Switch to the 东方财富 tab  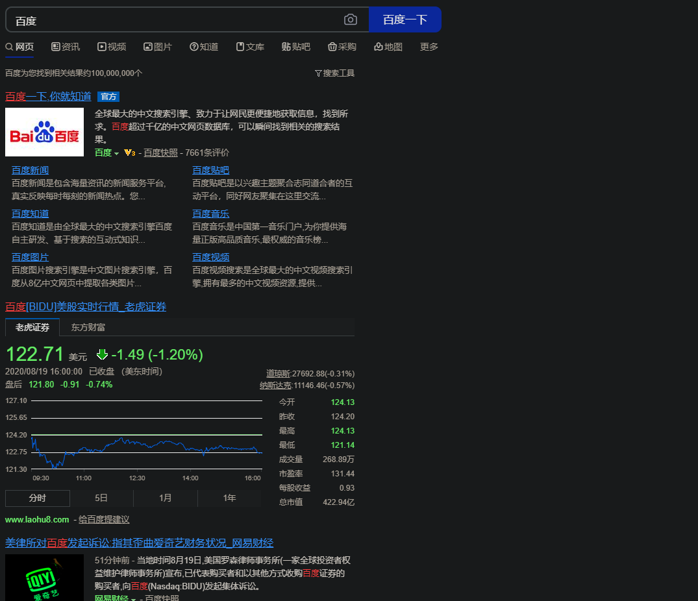point(88,327)
